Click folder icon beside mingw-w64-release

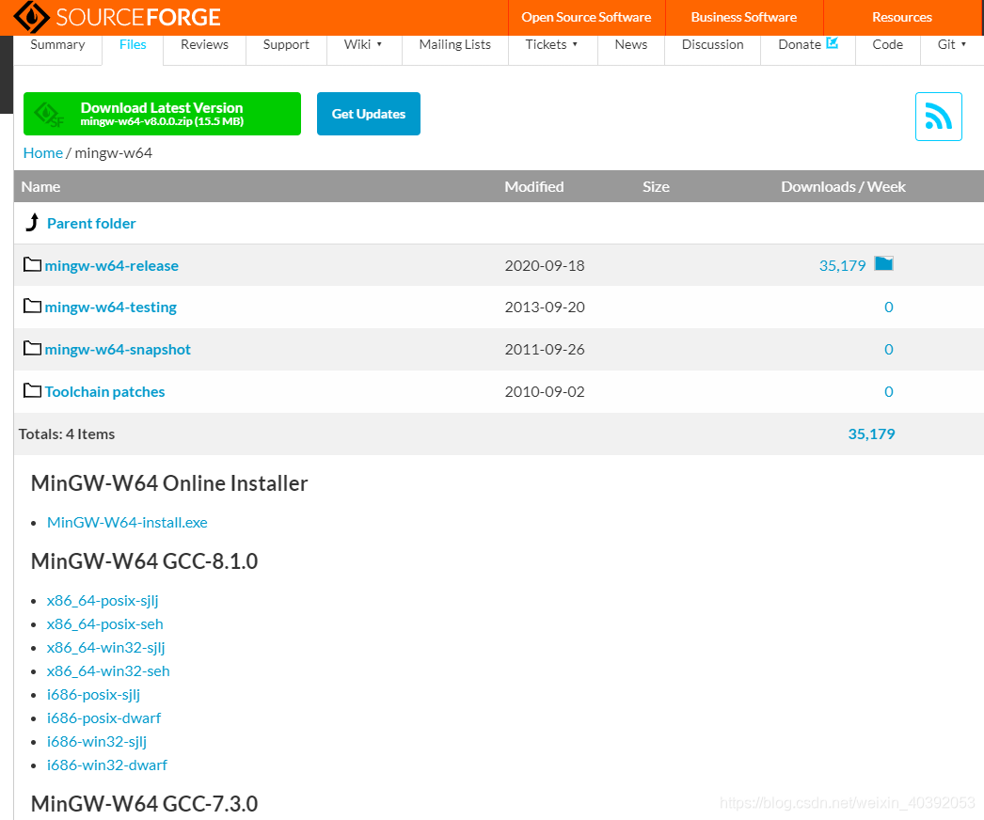(x=32, y=264)
